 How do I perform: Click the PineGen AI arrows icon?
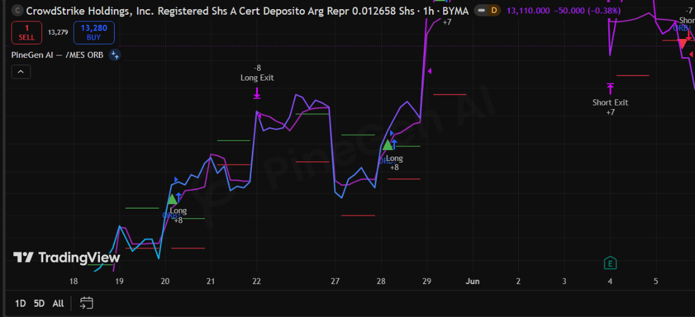pyautogui.click(x=115, y=55)
